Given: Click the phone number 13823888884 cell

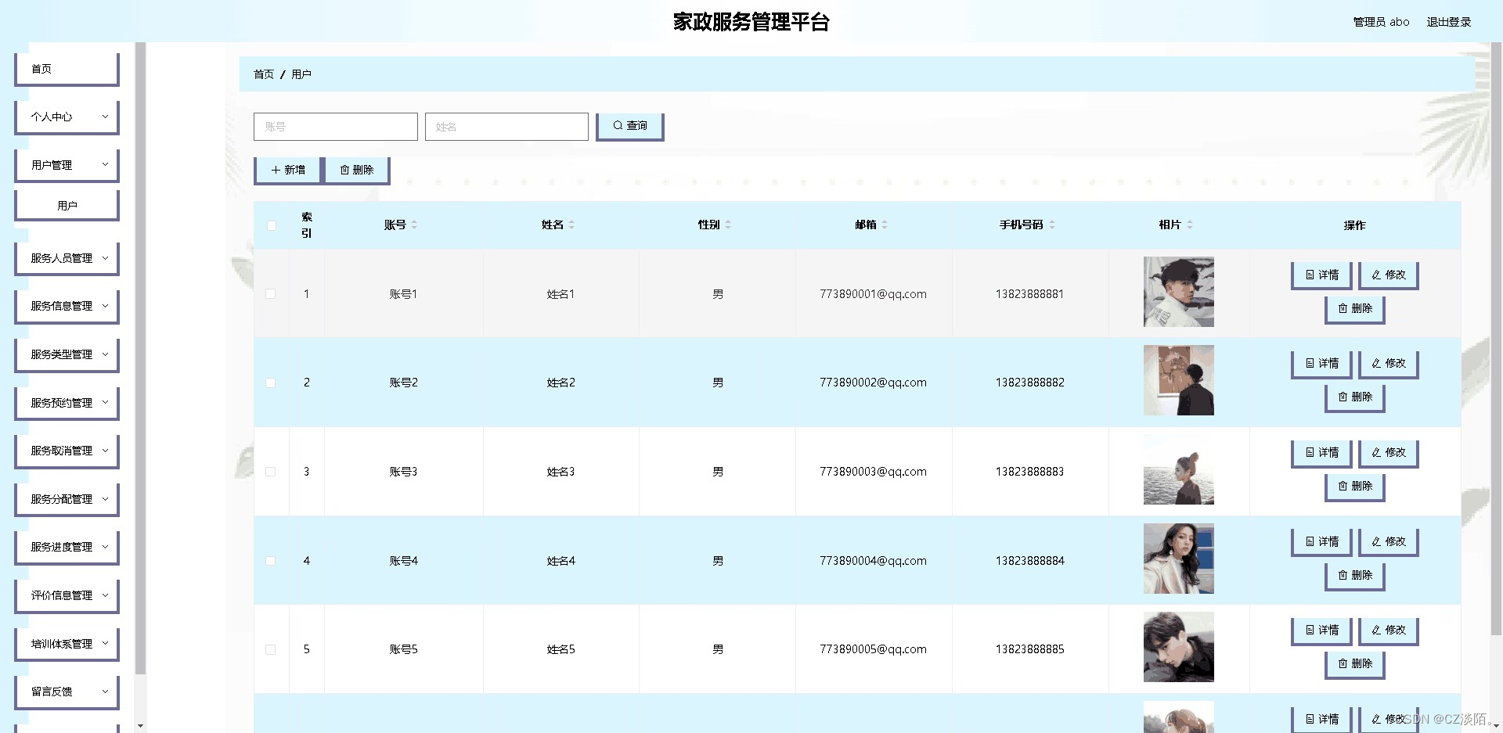Looking at the screenshot, I should click(1029, 561).
